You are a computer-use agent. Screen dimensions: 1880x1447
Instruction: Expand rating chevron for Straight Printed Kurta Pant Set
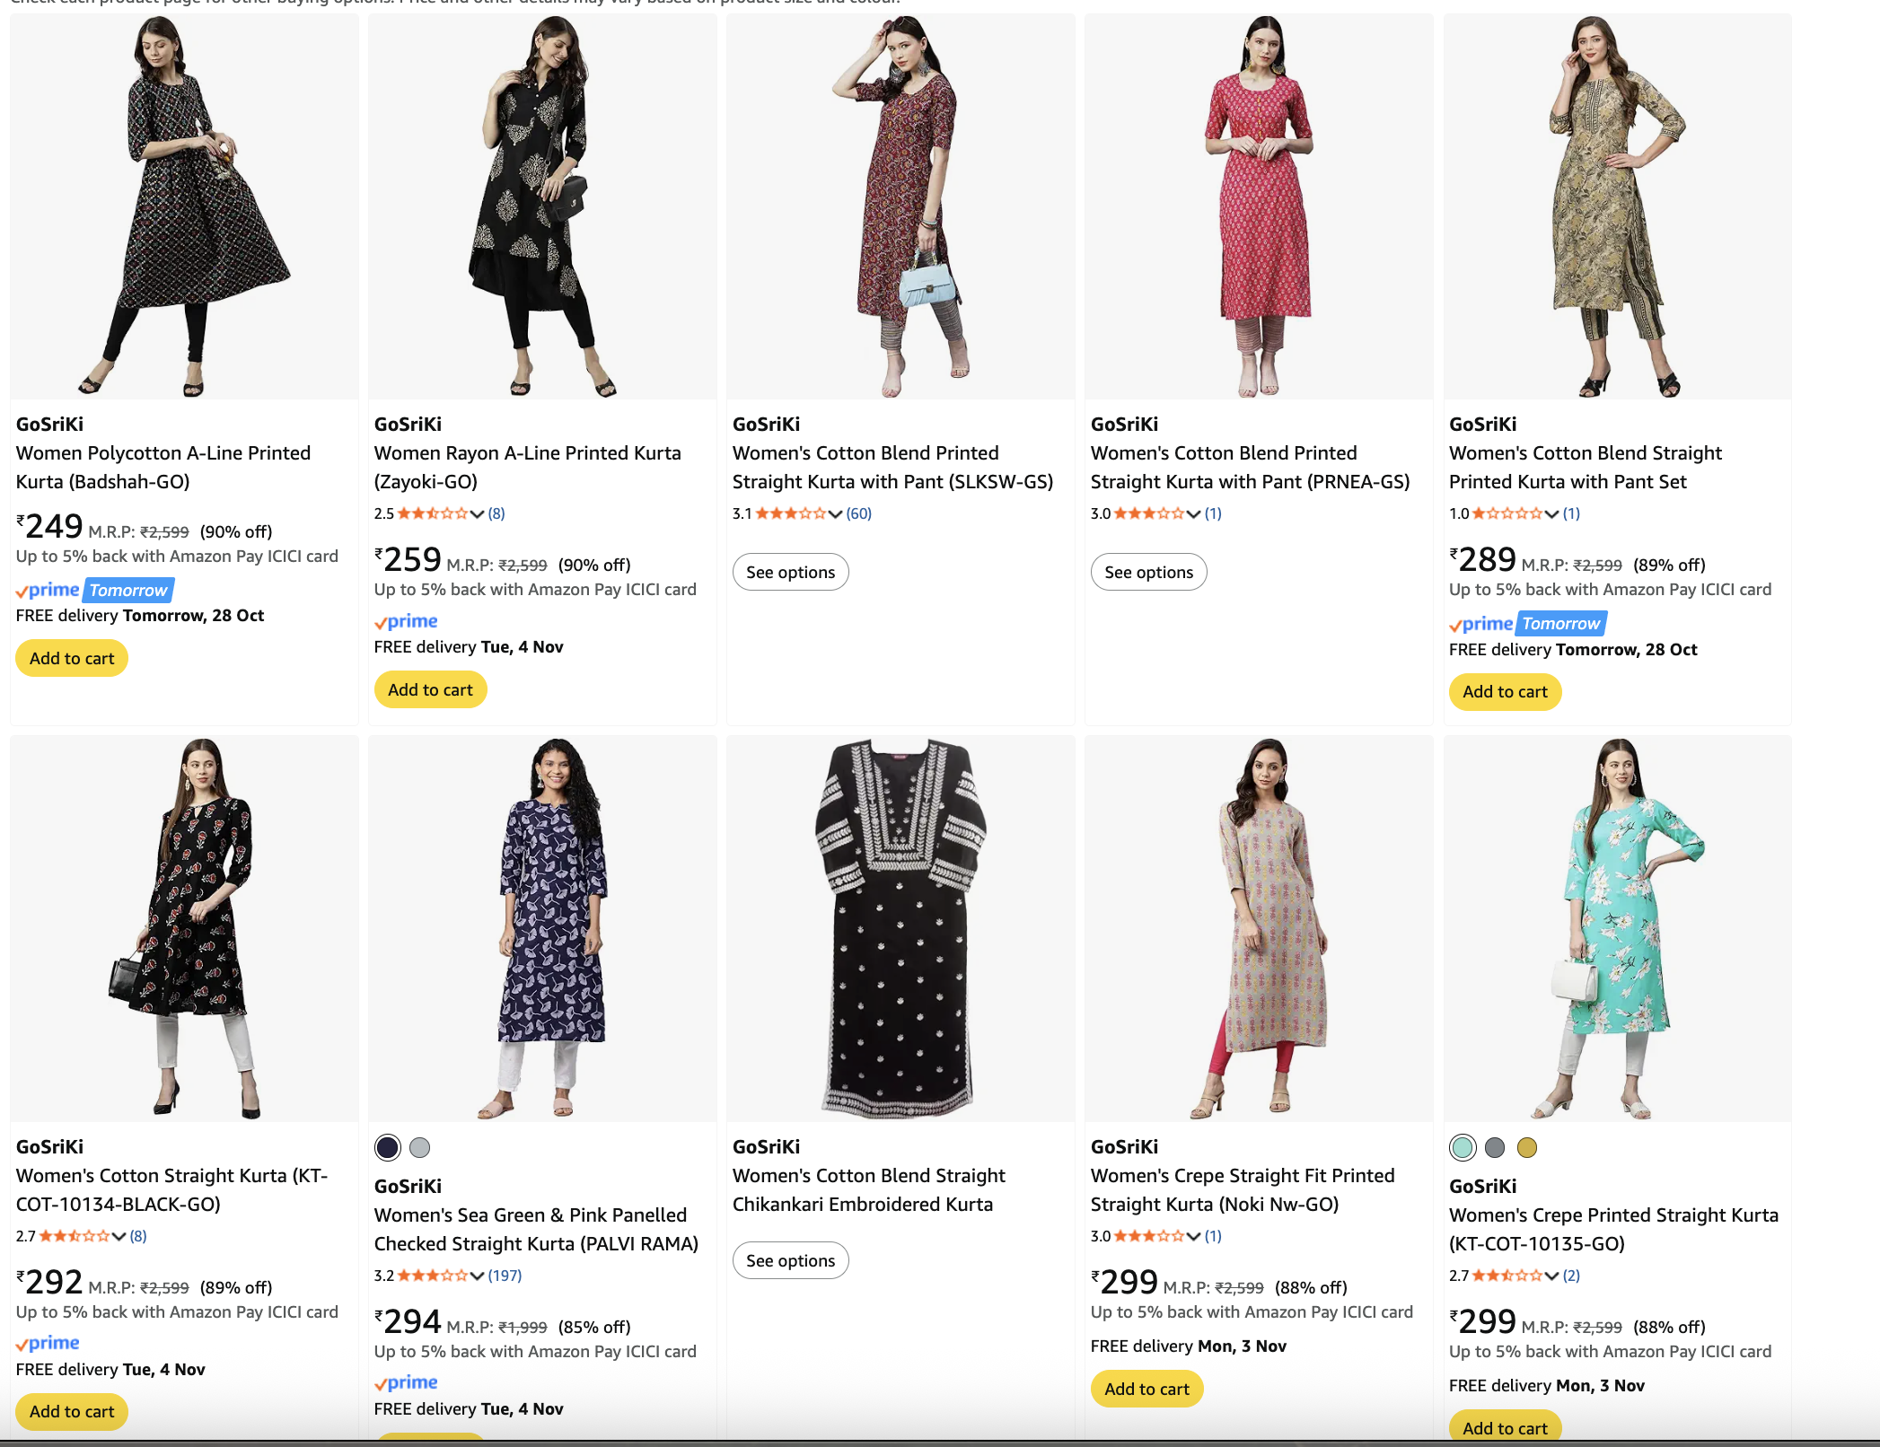1551,513
